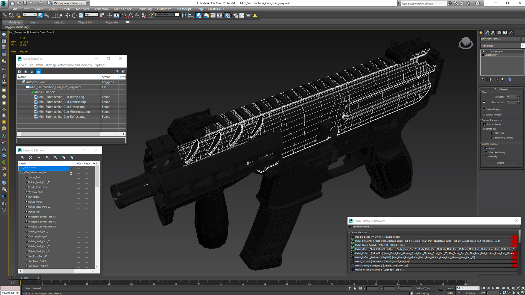Screen dimensions: 525x295
Task: Click the Auto key button
Action: tap(450, 288)
